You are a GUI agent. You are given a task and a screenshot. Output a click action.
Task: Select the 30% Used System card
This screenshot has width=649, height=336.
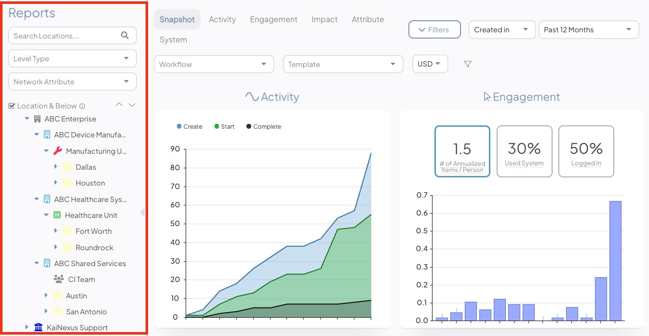click(524, 151)
